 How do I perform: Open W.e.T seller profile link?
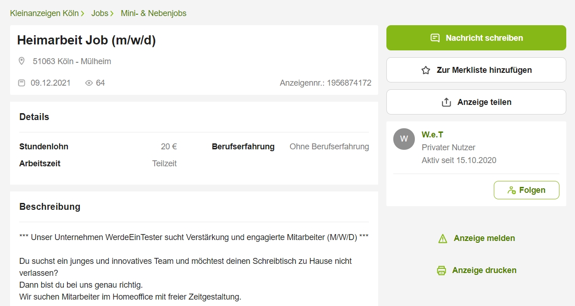coord(432,135)
